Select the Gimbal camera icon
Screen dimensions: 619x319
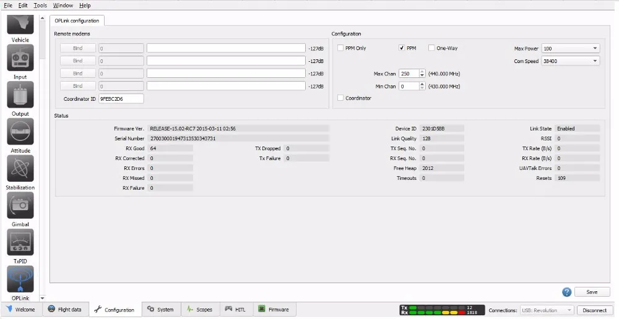[x=20, y=205]
